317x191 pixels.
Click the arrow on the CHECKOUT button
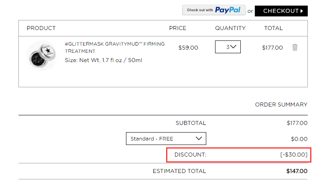302,11
